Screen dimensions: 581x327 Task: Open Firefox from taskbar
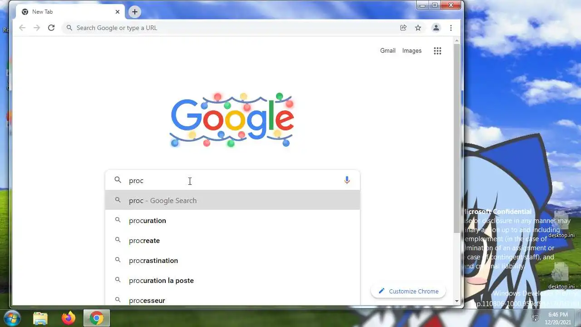tap(69, 318)
